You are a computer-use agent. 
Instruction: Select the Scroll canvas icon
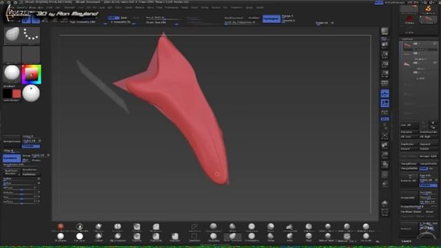(x=384, y=45)
